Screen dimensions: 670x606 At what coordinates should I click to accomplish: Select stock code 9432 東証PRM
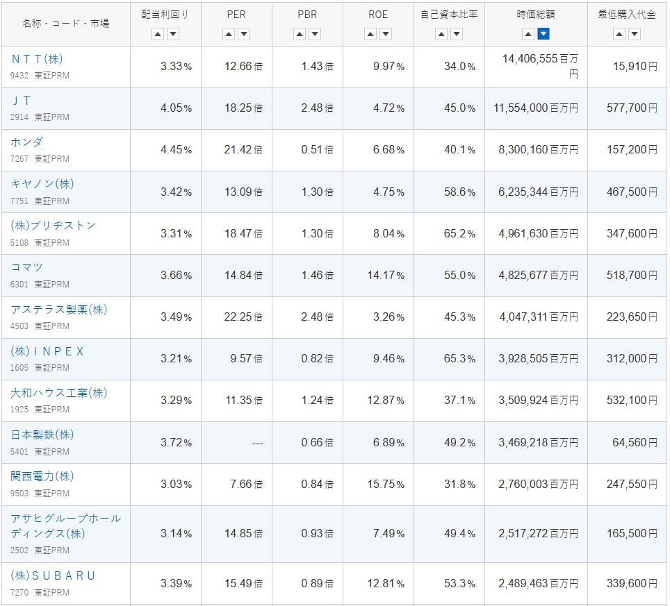pyautogui.click(x=40, y=76)
